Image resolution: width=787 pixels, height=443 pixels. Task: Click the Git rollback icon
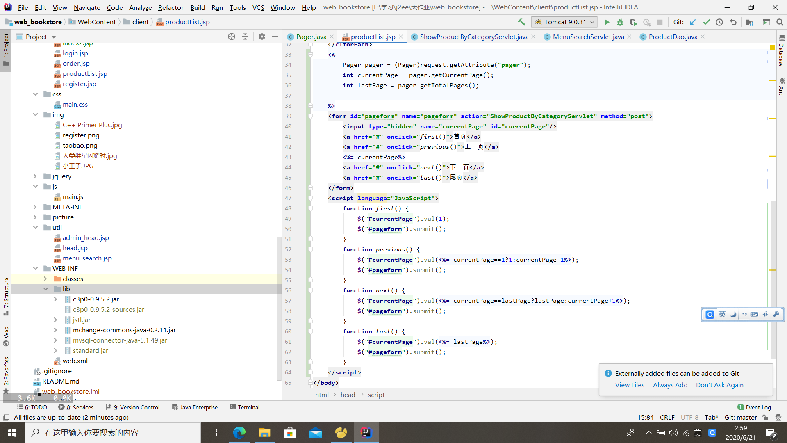click(733, 22)
